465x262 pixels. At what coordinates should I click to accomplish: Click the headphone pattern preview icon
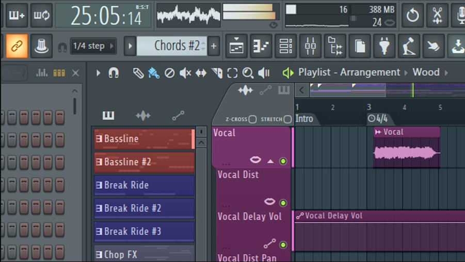tap(62, 47)
